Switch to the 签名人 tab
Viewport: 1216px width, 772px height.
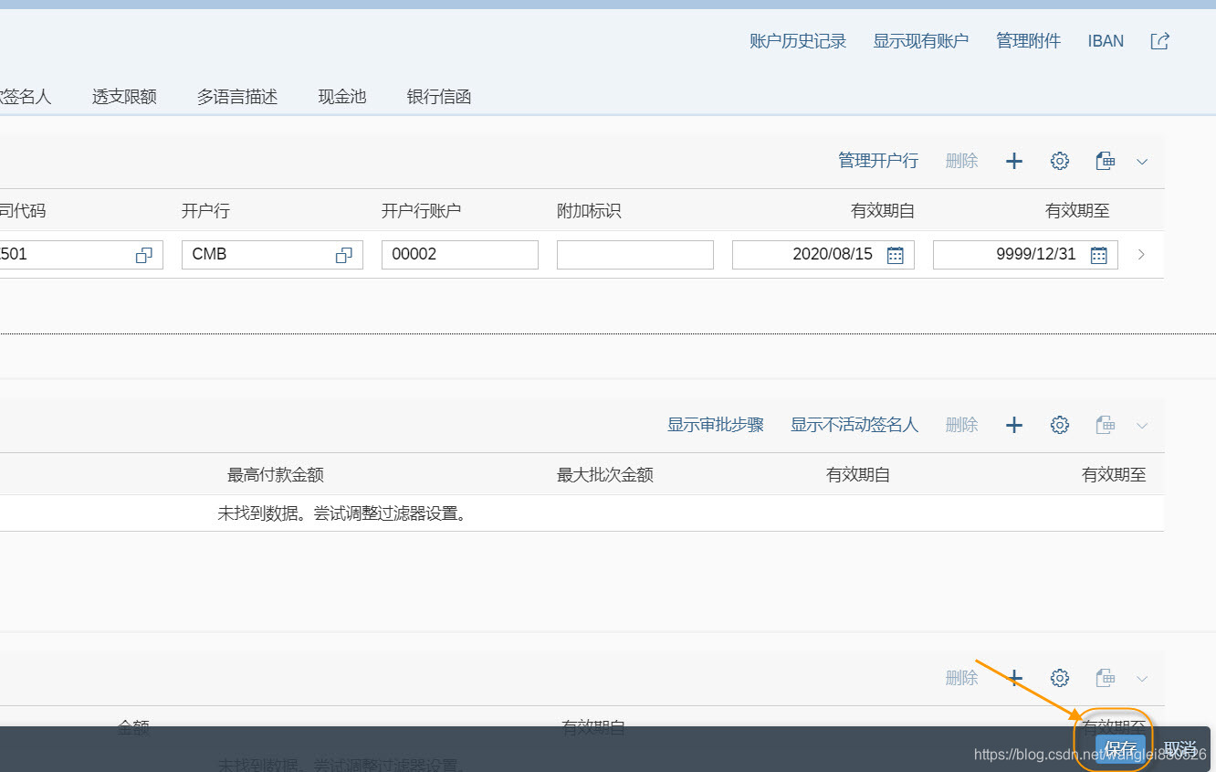point(26,97)
